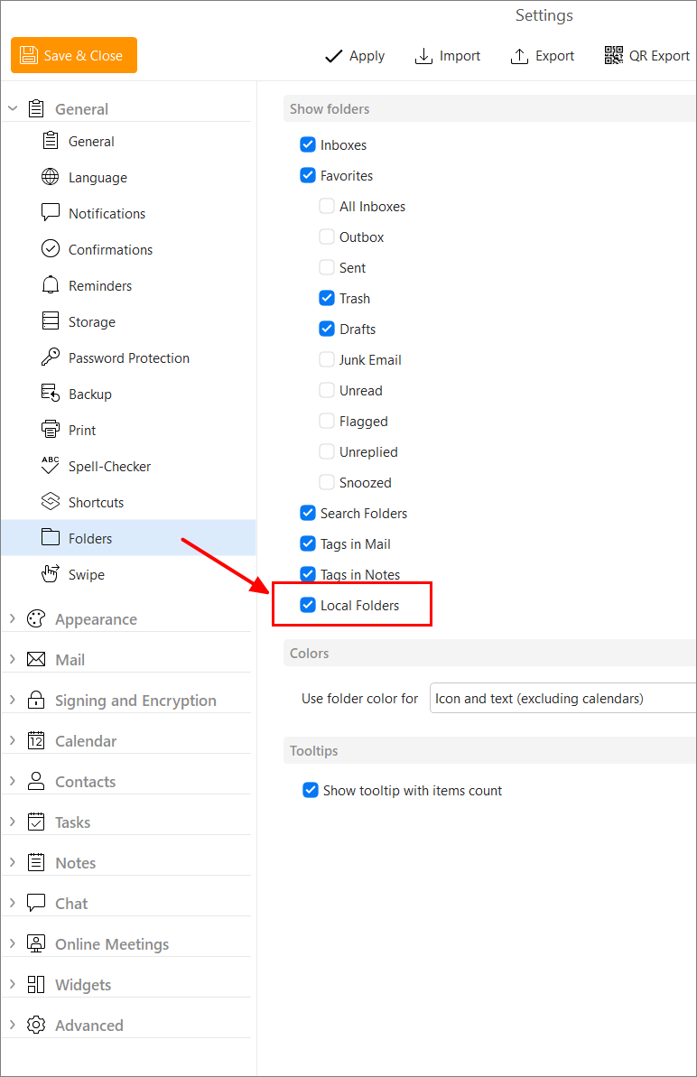The image size is (697, 1077).
Task: Click Apply to confirm settings
Action: tap(355, 55)
